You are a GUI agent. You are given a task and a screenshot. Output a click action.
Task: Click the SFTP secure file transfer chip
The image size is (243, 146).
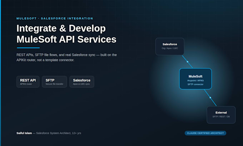(x=54, y=82)
